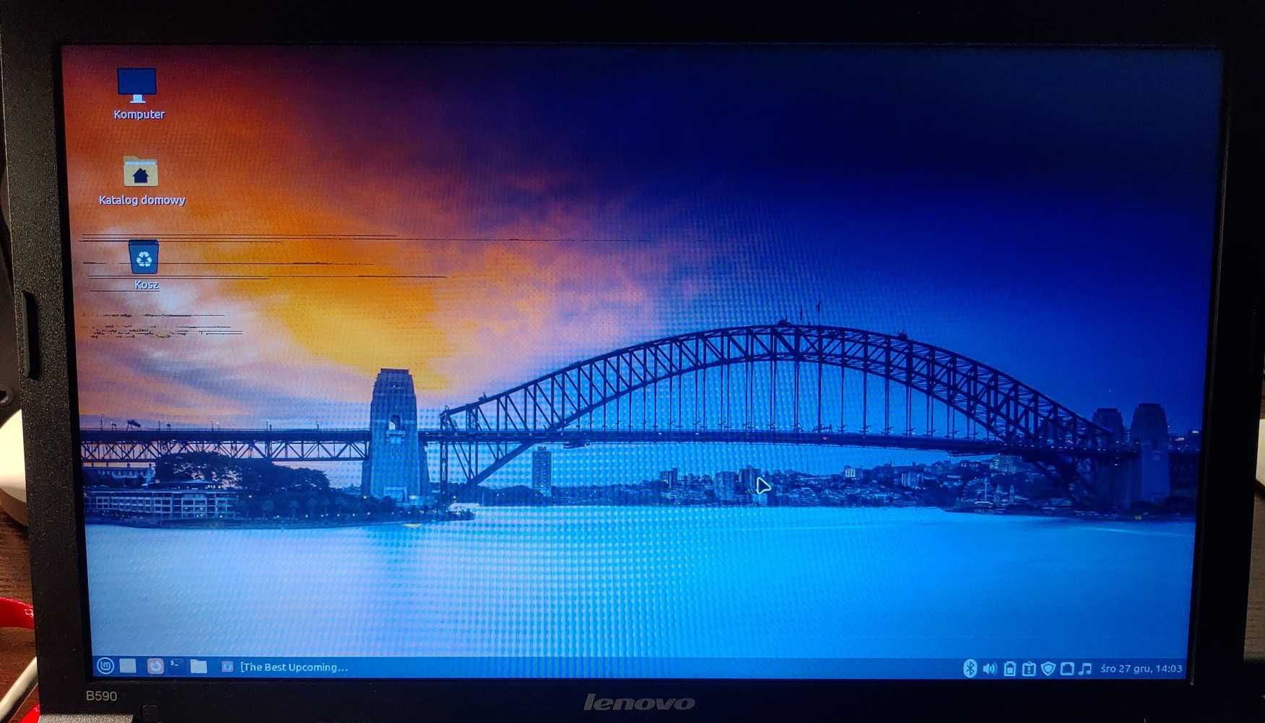The height and width of the screenshot is (723, 1265).
Task: Switch to The Best Upcoming window
Action: [x=285, y=667]
